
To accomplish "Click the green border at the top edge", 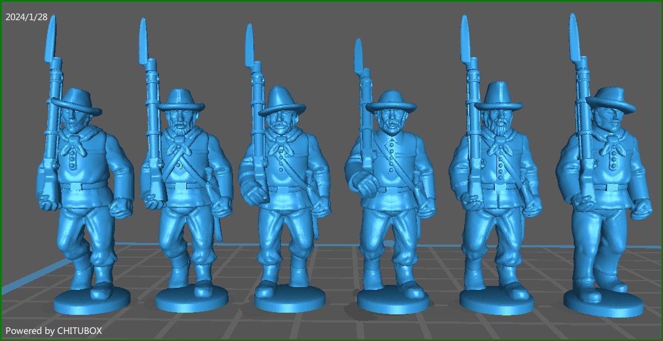I will click(x=327, y=2).
